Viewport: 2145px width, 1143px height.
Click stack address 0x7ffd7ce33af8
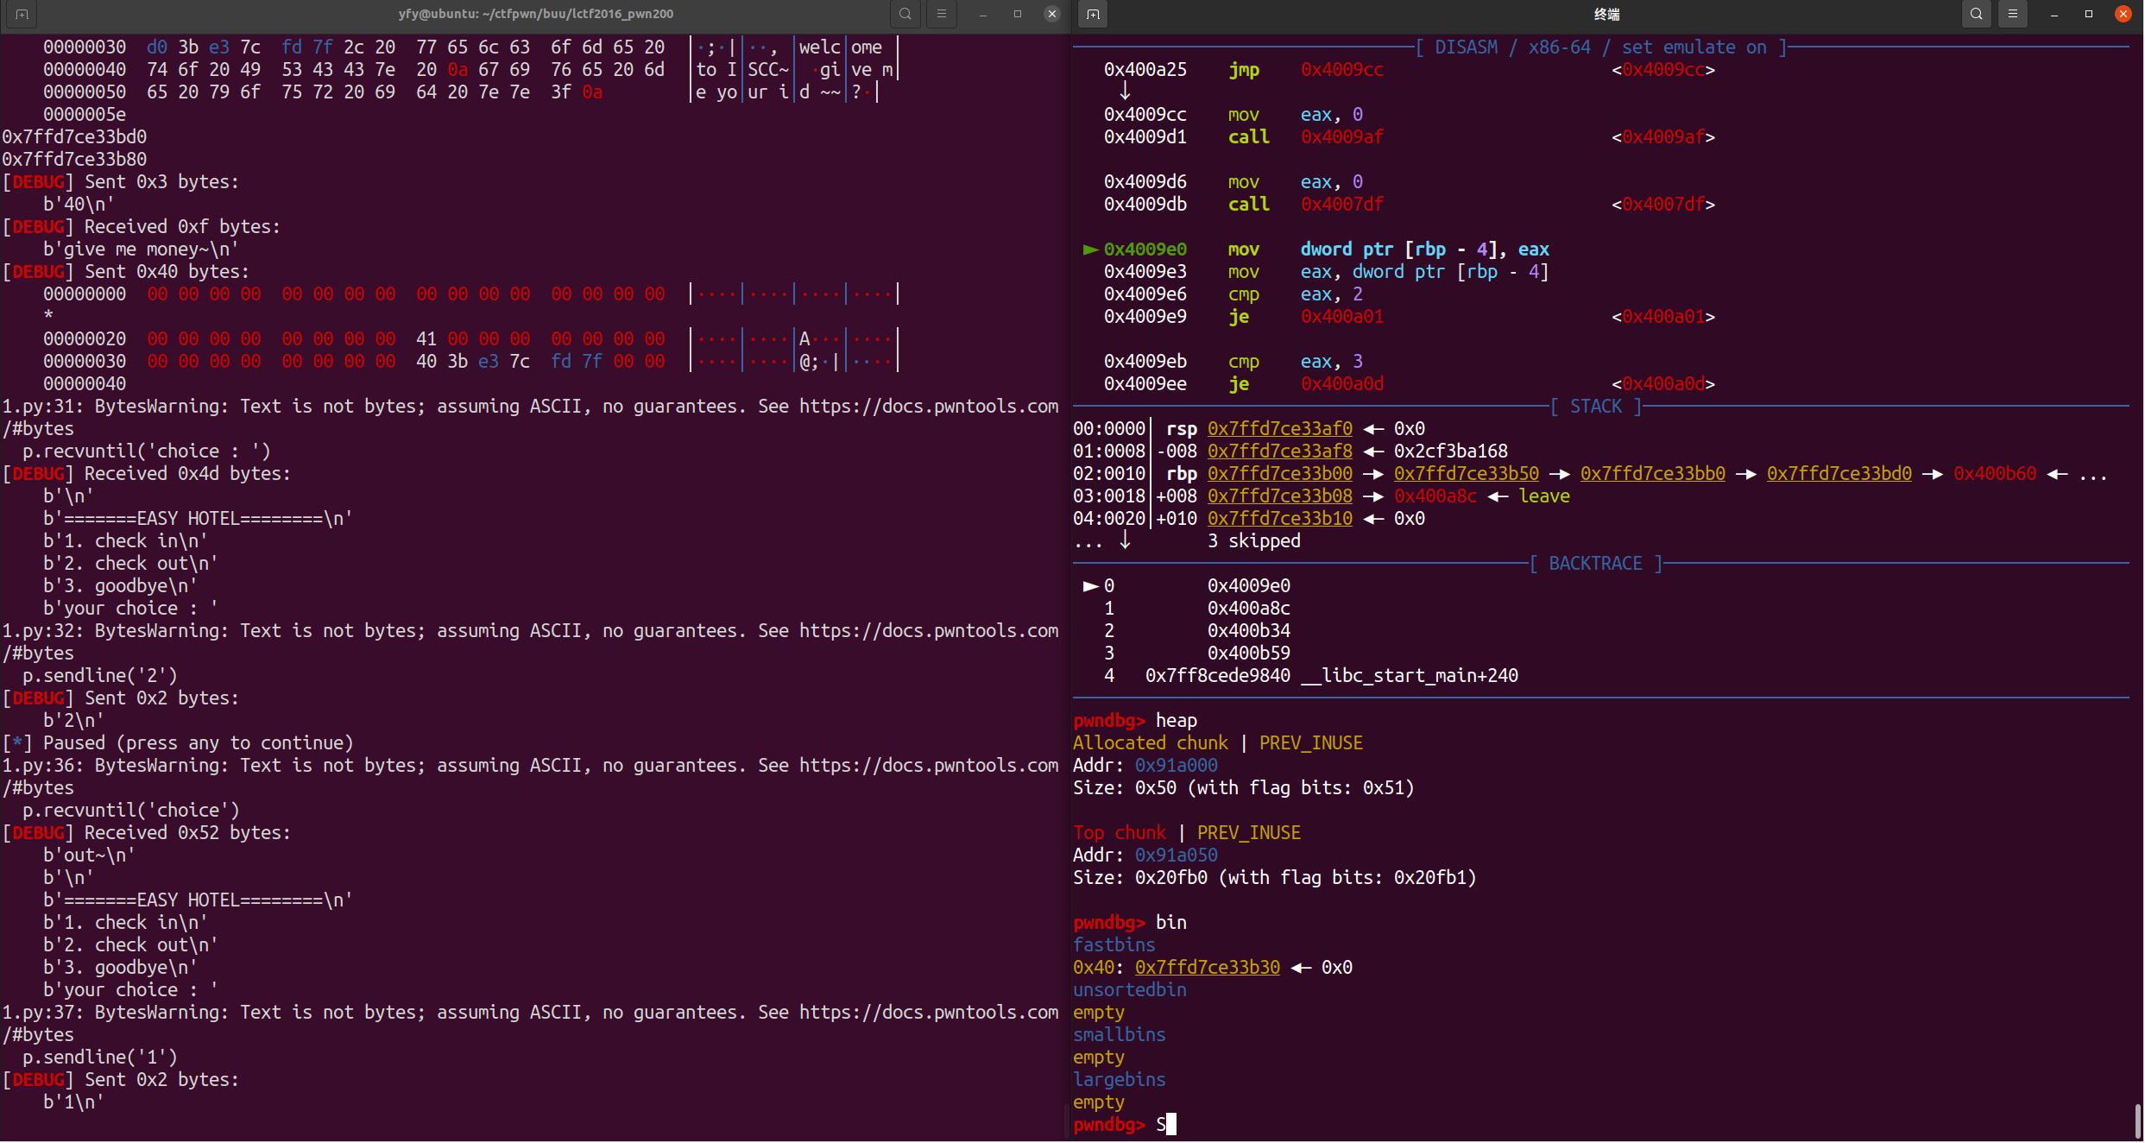click(1280, 452)
